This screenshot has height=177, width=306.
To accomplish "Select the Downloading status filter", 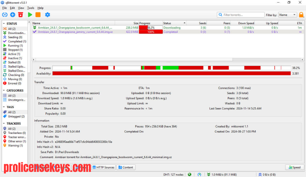I will (14, 33).
